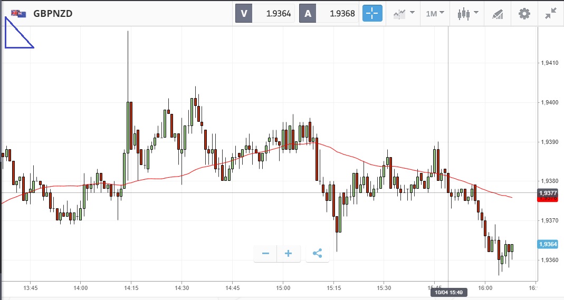Zoom out the chart with minus button
Image resolution: width=564 pixels, height=300 pixels.
(265, 254)
